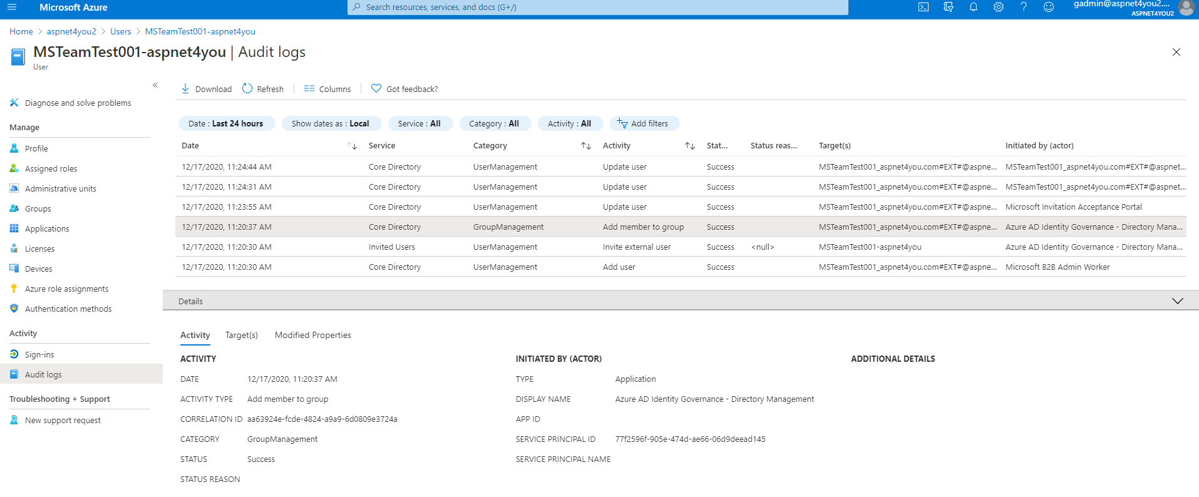Click the Target(s) column header

coord(835,145)
